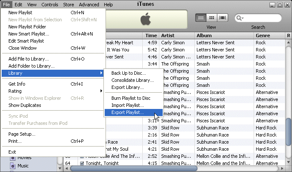Choose New Playlist Folder

tap(53, 27)
